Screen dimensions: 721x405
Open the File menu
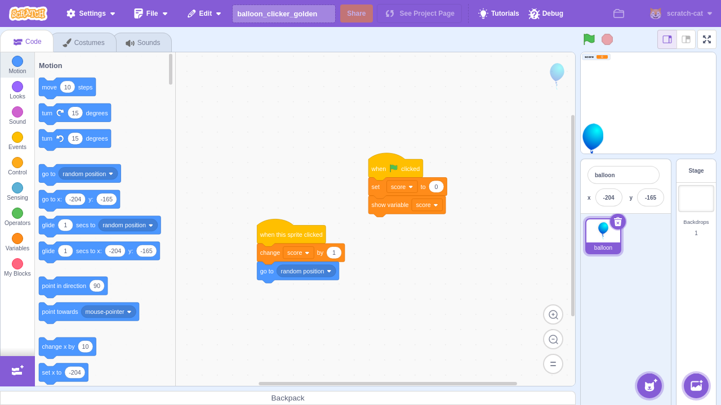[x=151, y=13]
